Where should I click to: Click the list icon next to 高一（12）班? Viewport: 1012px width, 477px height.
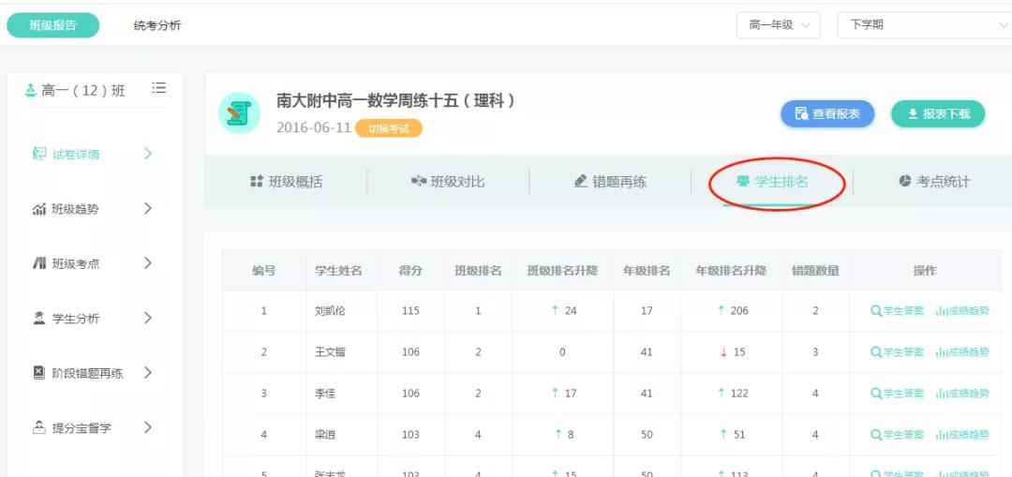click(159, 88)
